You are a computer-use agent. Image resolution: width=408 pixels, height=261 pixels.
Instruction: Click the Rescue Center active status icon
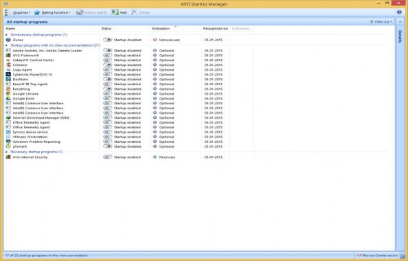[x=359, y=256]
